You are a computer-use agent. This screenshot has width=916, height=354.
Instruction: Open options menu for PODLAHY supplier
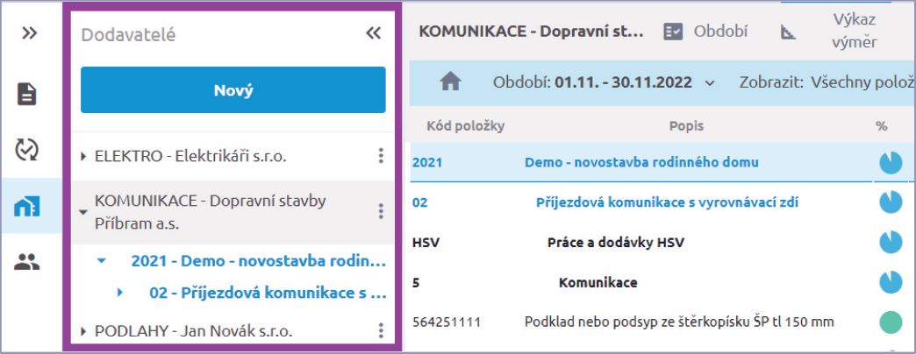pyautogui.click(x=381, y=330)
